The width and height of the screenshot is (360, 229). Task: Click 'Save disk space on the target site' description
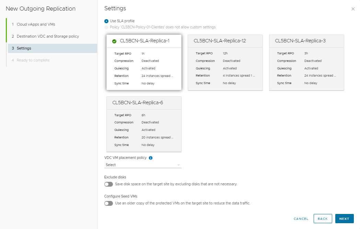point(176,184)
